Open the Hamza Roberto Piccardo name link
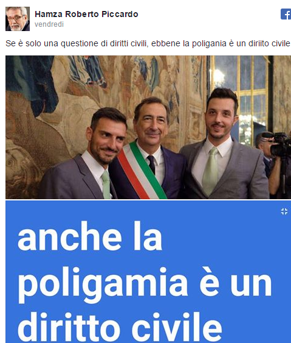 [86, 14]
